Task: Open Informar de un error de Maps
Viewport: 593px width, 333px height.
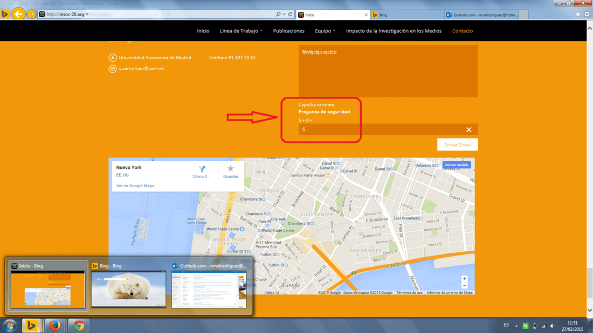Action: point(450,293)
